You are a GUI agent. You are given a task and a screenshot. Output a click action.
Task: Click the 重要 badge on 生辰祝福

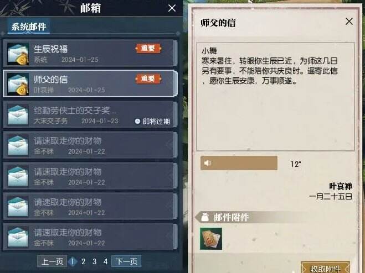(x=148, y=48)
